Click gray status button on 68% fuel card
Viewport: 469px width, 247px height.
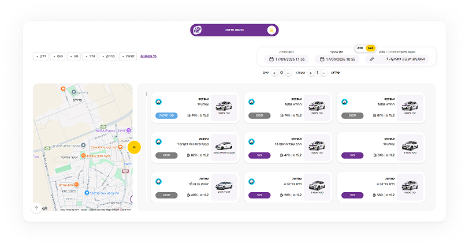tap(166, 195)
